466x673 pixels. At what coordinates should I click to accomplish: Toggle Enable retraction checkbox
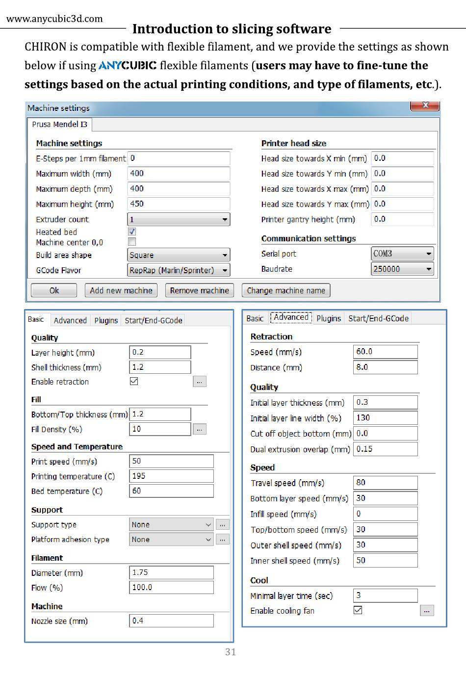(134, 381)
